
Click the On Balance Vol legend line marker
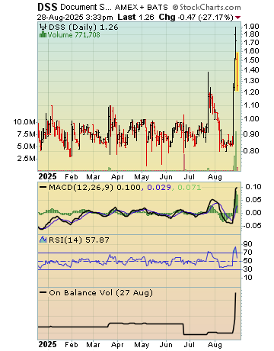(x=43, y=293)
